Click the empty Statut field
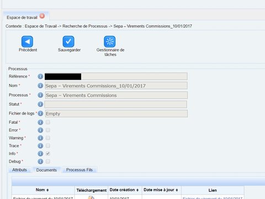The image size is (265, 199). click(x=116, y=104)
